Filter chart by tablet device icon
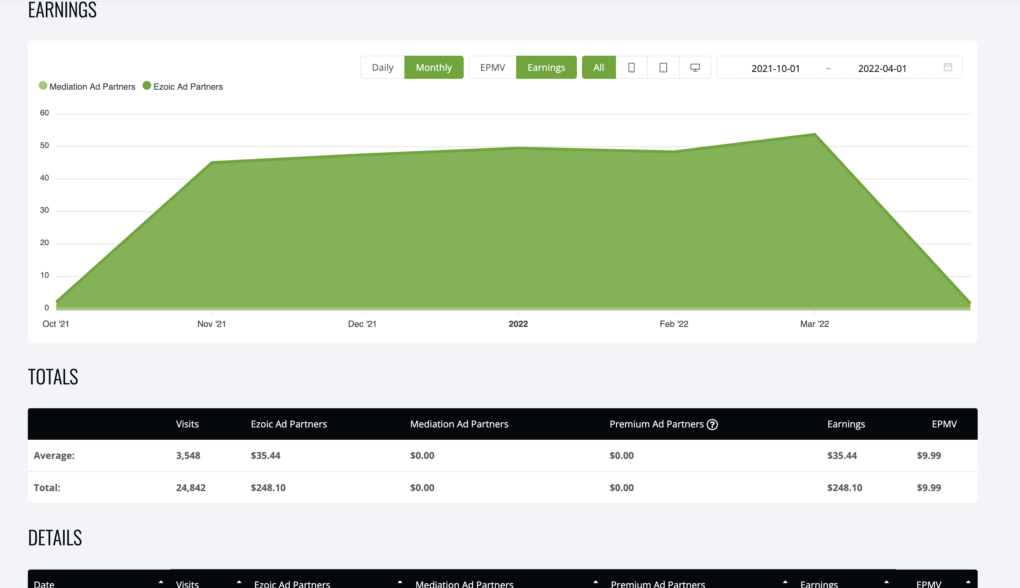Screen dimensions: 1020x588 tap(663, 67)
